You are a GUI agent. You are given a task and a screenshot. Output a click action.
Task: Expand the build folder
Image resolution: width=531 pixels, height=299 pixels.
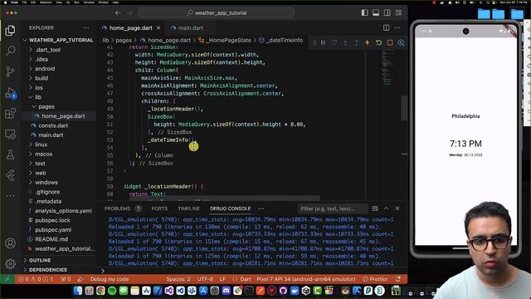[59, 78]
